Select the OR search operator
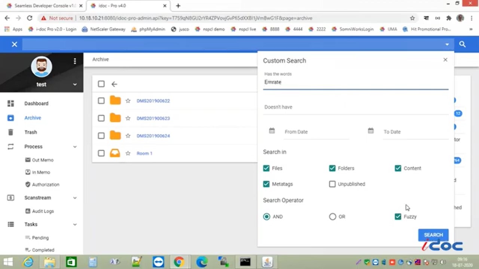Viewport: 479px width, 269px height. (332, 217)
